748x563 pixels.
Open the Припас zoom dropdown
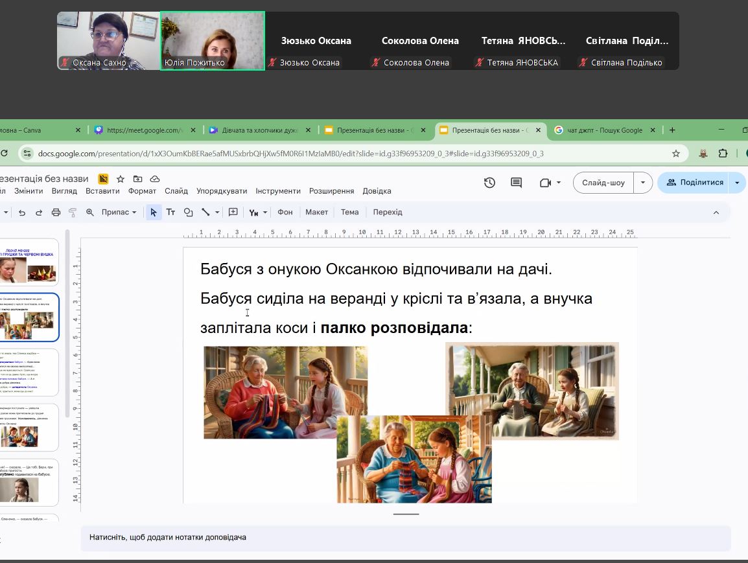(x=119, y=213)
